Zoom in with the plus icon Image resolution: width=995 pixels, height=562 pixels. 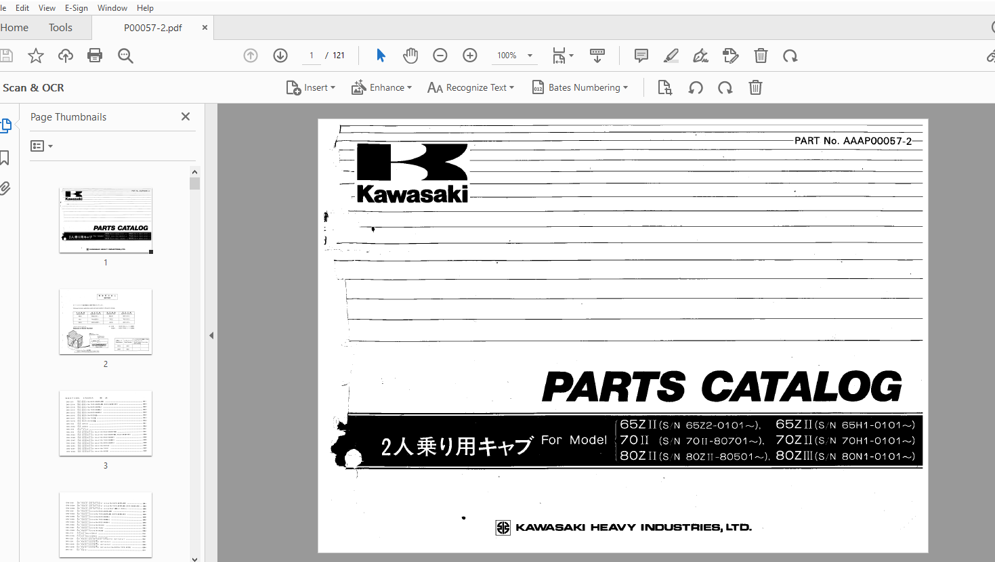point(470,56)
